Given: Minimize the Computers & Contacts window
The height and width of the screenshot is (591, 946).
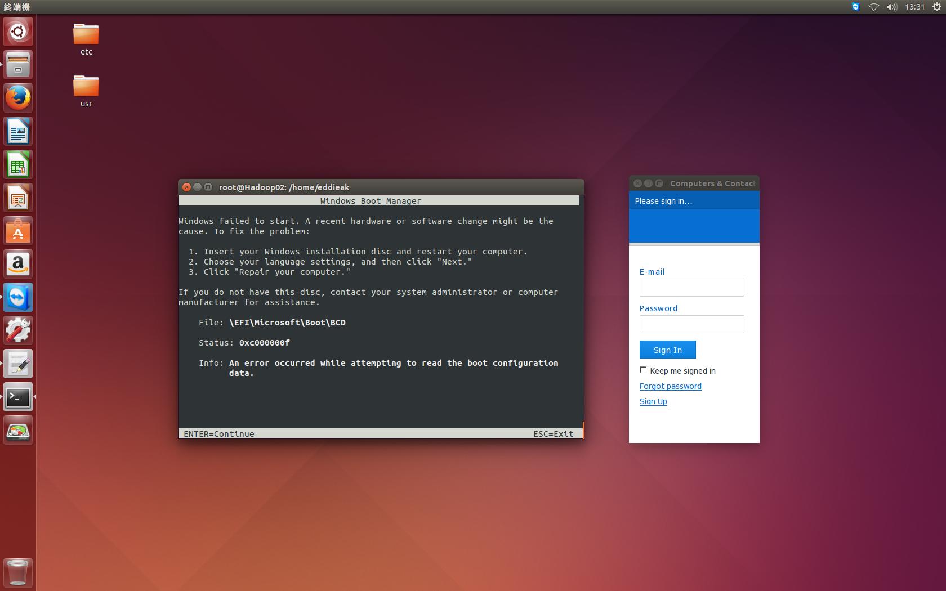Looking at the screenshot, I should (648, 183).
